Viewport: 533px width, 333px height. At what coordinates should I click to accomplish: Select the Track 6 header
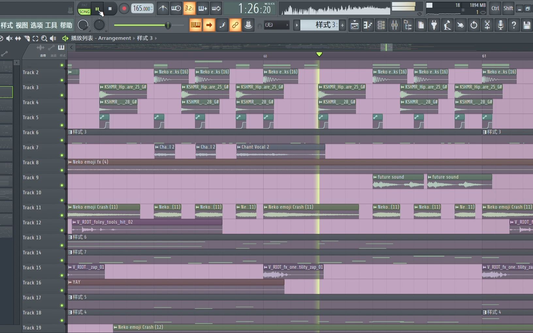tap(44, 136)
